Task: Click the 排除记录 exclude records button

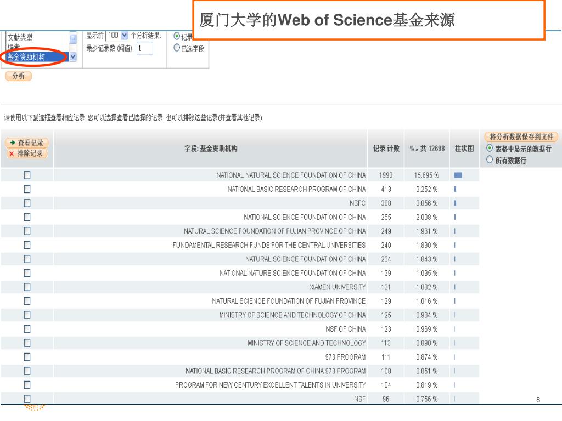Action: coord(27,153)
